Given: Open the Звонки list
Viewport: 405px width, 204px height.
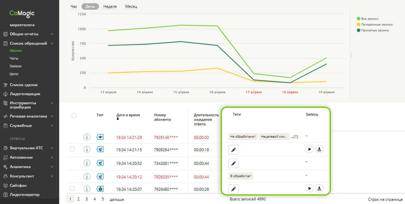Looking at the screenshot, I should pyautogui.click(x=16, y=51).
